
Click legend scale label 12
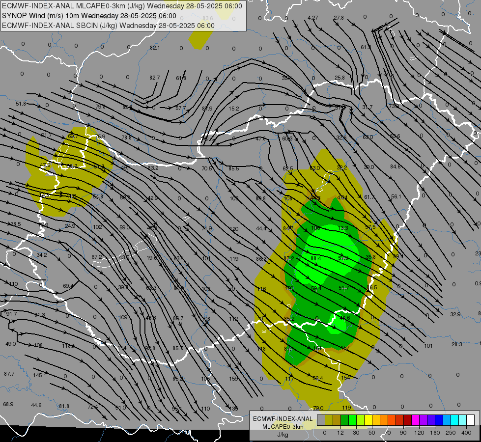(340, 433)
